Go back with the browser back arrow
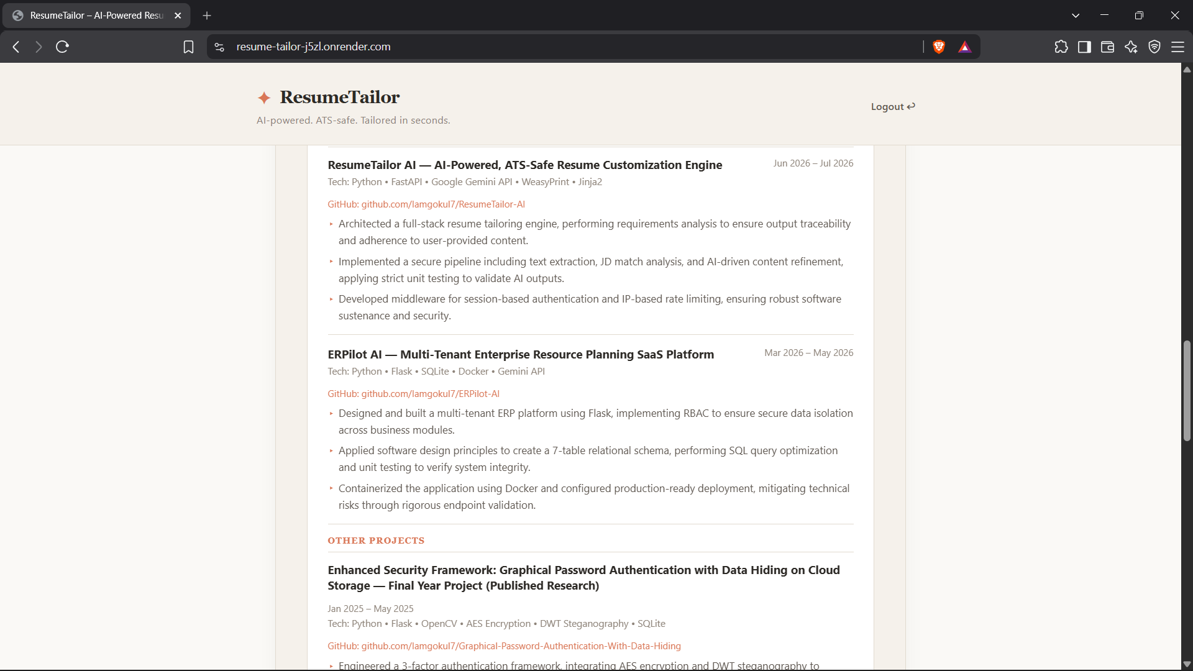Viewport: 1193px width, 671px height. [17, 47]
